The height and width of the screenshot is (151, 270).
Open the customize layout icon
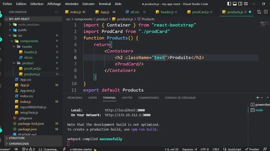pos(246,4)
